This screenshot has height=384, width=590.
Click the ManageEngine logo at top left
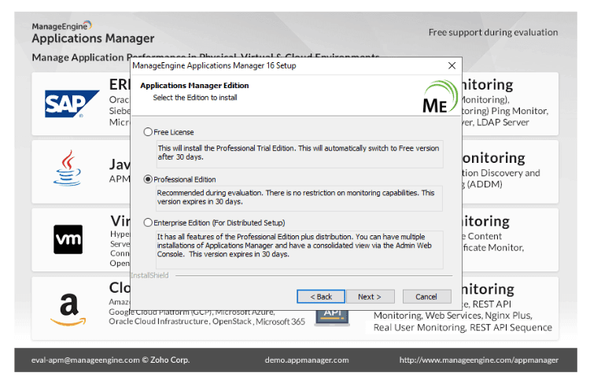(61, 26)
